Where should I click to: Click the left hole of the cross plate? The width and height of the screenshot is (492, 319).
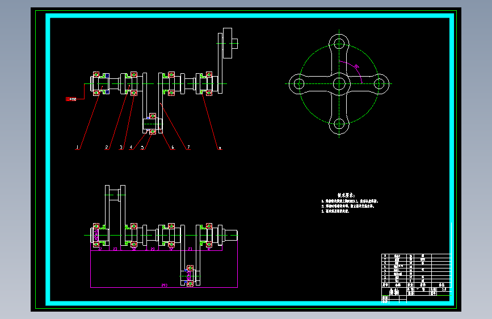pos(298,84)
